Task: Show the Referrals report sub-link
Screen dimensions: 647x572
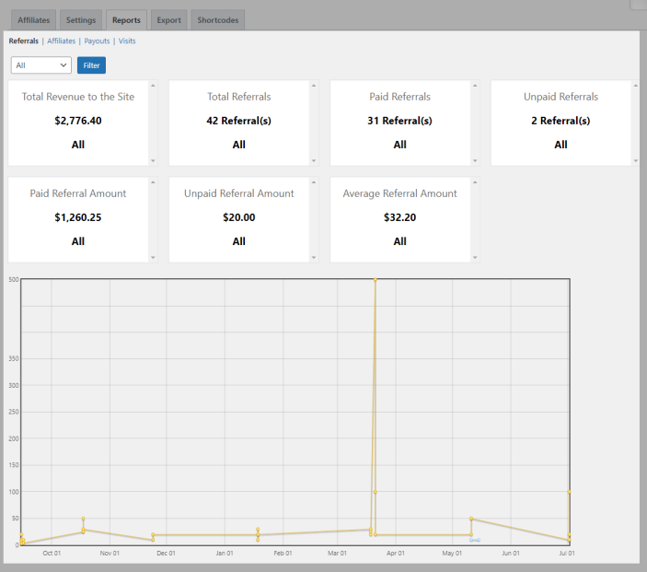Action: click(x=24, y=41)
